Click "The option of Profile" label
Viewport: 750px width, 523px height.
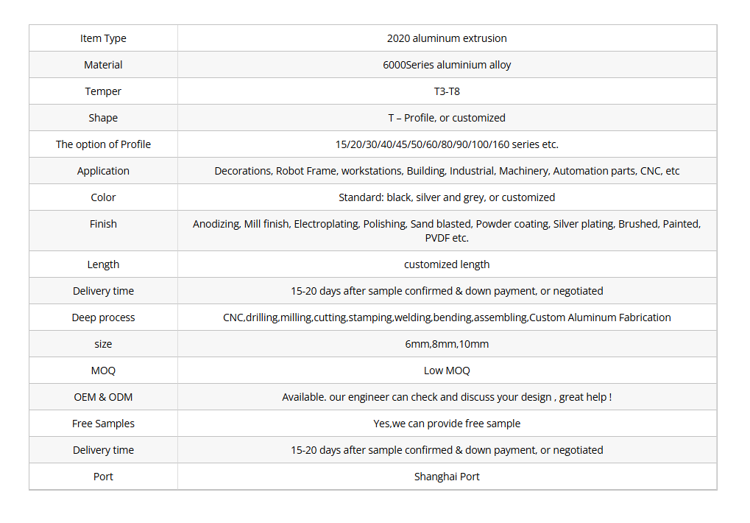[x=103, y=144]
